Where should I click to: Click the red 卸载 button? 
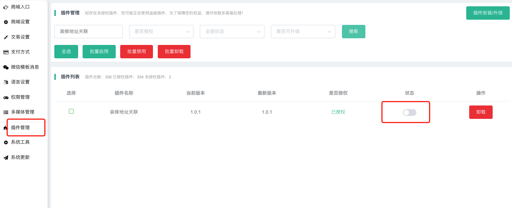pyautogui.click(x=481, y=112)
